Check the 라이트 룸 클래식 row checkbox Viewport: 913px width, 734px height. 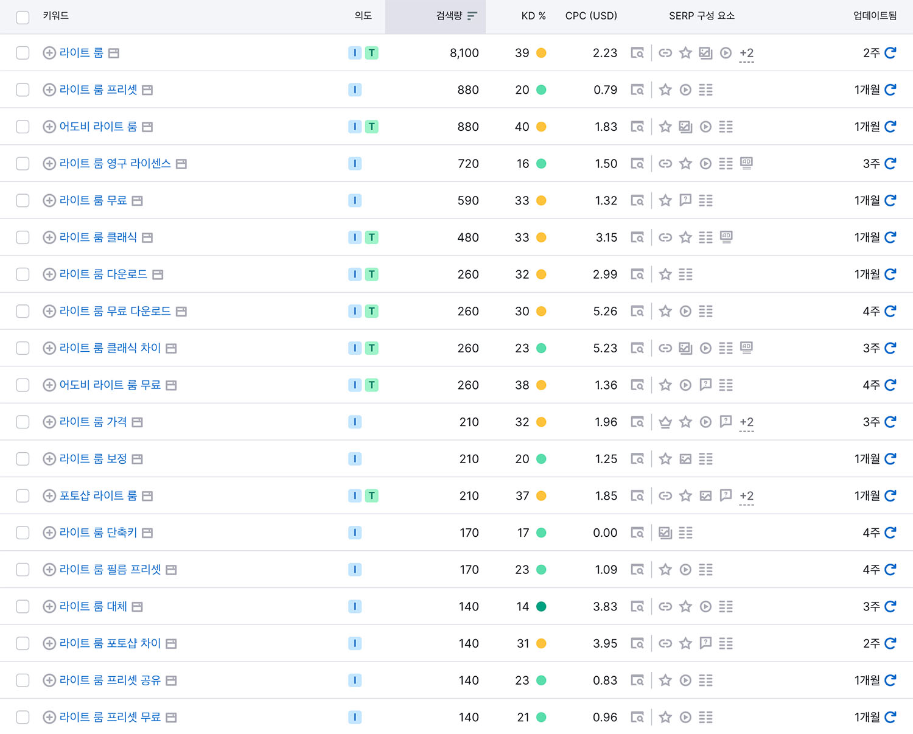point(23,237)
